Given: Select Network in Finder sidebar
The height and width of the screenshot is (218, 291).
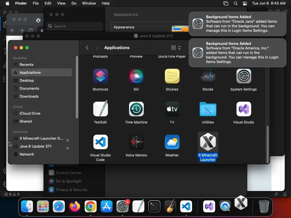Looking at the screenshot, I should pyautogui.click(x=41, y=154).
